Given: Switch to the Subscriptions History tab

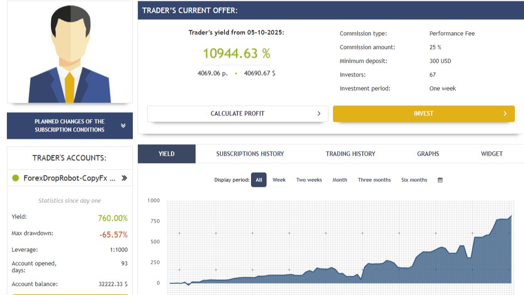Looking at the screenshot, I should (250, 153).
